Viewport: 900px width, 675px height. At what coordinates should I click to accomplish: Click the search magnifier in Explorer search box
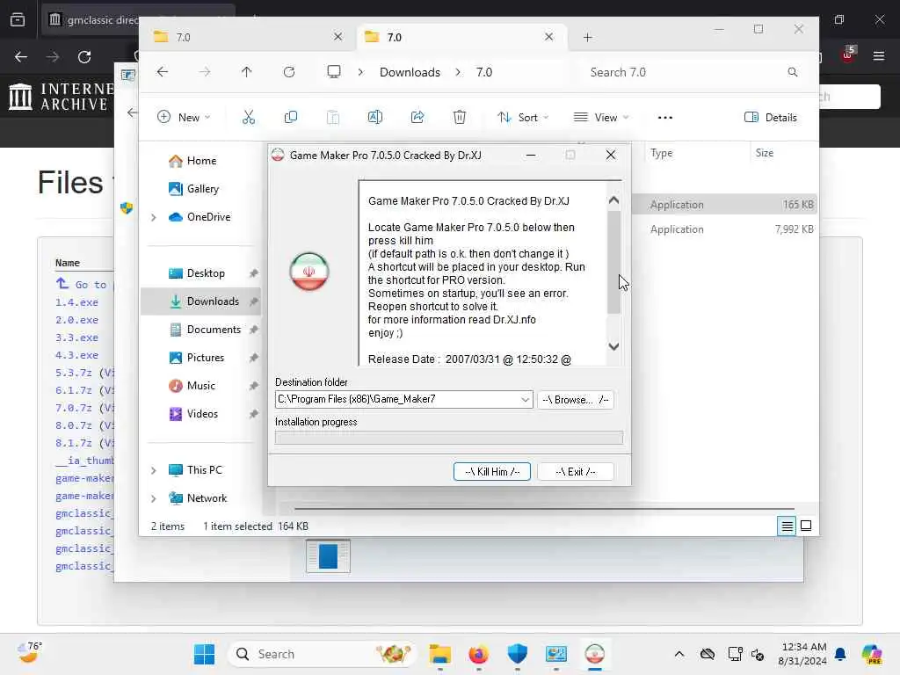(792, 72)
